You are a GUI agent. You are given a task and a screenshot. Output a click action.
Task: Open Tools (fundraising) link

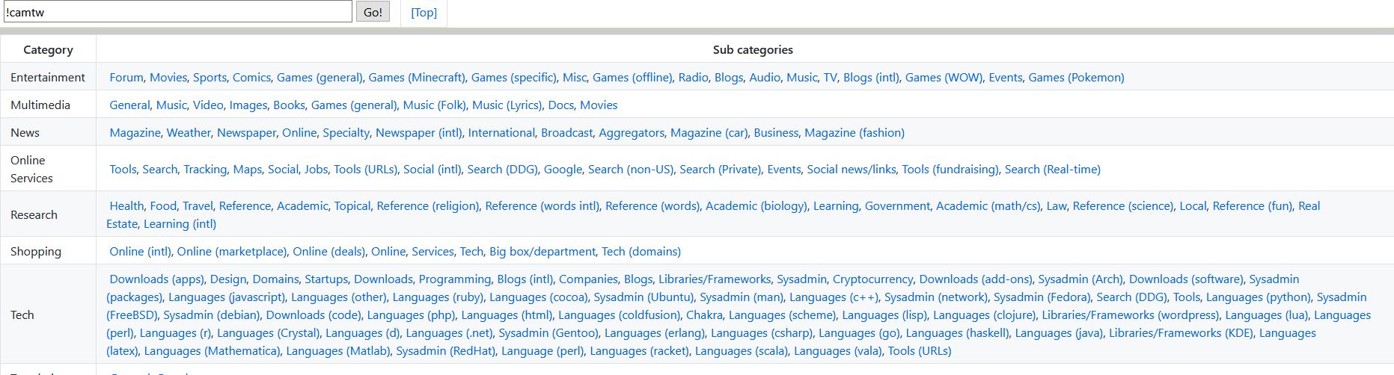[950, 170]
